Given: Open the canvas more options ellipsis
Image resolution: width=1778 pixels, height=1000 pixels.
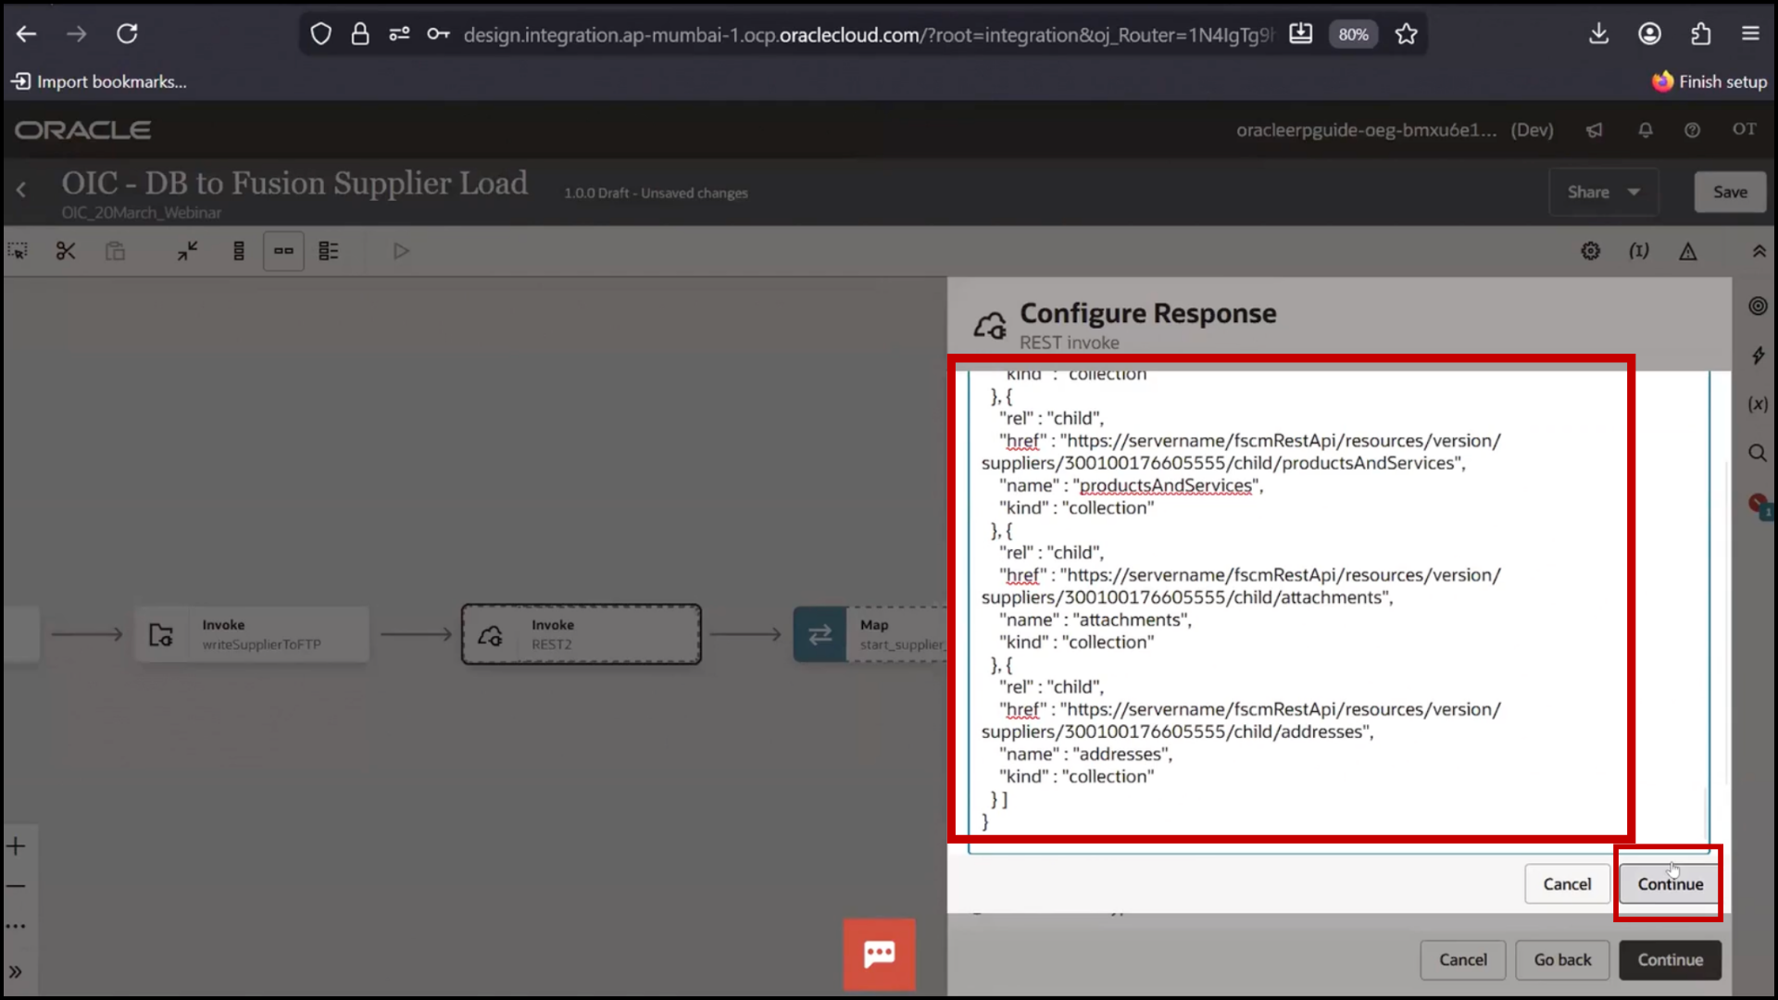Looking at the screenshot, I should point(16,926).
